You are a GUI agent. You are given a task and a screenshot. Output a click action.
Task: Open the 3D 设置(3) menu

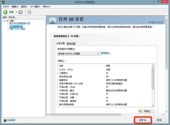tap(35, 7)
